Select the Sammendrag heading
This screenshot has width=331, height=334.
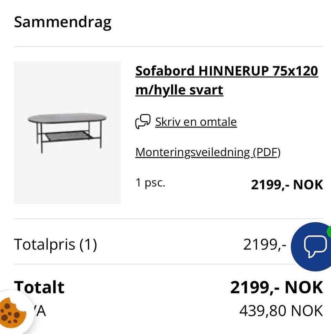(63, 22)
